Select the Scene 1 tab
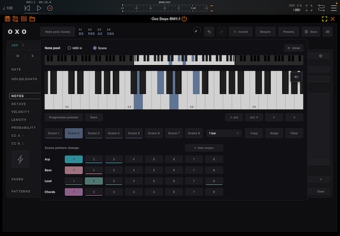The image size is (340, 236). pos(54,133)
